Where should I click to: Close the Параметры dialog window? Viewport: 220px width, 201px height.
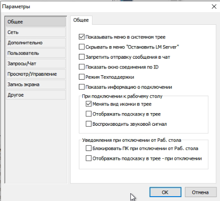coord(214,7)
